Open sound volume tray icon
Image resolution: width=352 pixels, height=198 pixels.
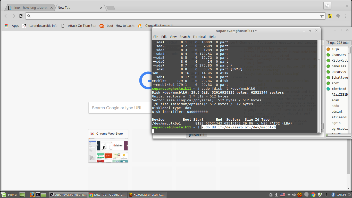pos(294,195)
